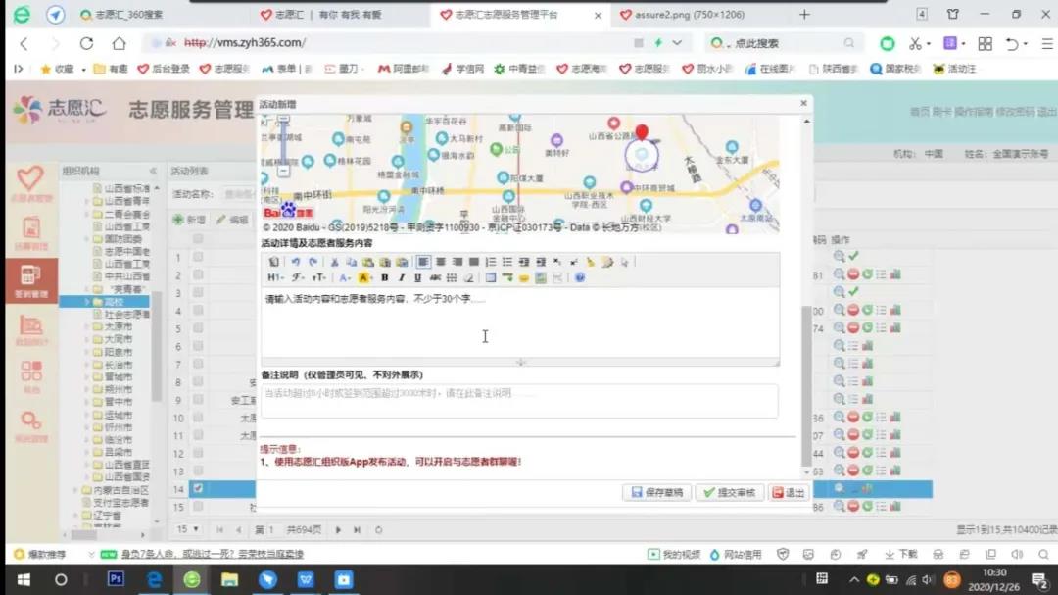
Task: Click into the activity details text area
Action: pyautogui.click(x=519, y=322)
